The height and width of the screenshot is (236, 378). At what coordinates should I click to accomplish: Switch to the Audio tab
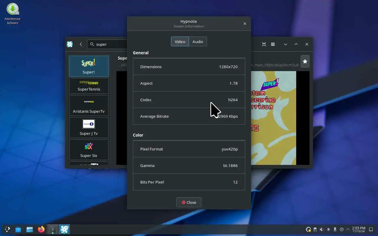tap(198, 42)
